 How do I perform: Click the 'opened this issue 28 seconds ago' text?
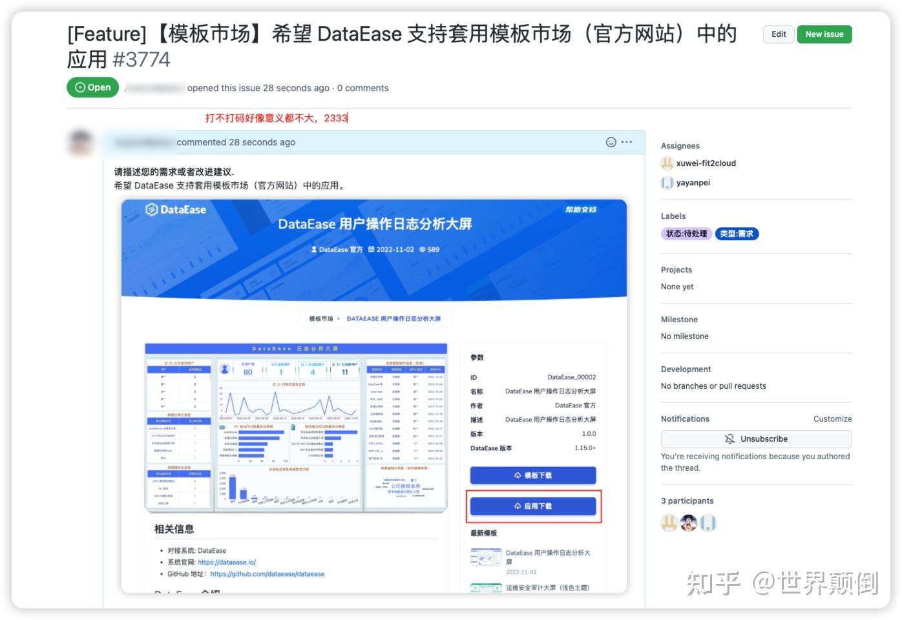click(x=258, y=88)
